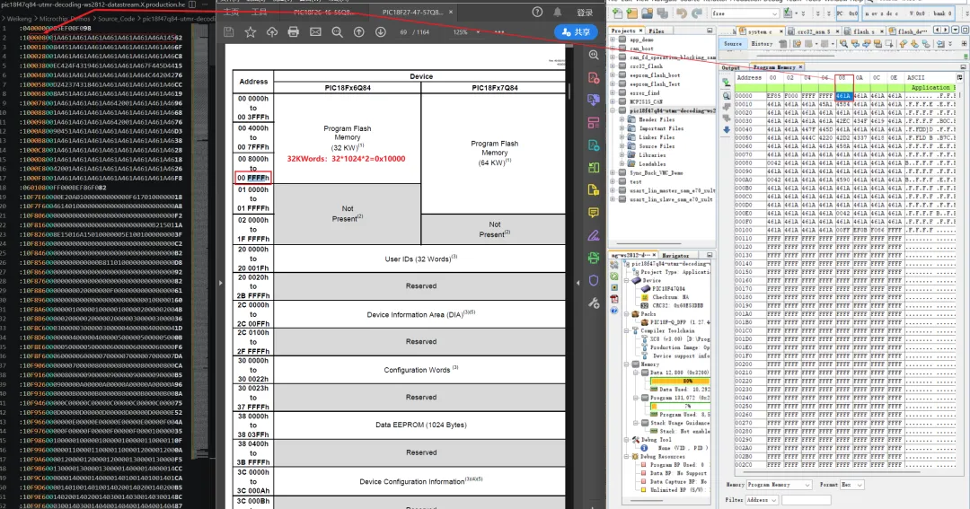Close the PIC18F27-47-57Q8 PDF tab
The image size is (970, 509).
450,12
